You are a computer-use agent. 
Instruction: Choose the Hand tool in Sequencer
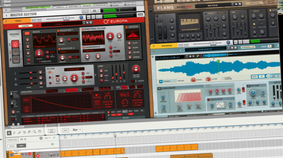(40, 132)
